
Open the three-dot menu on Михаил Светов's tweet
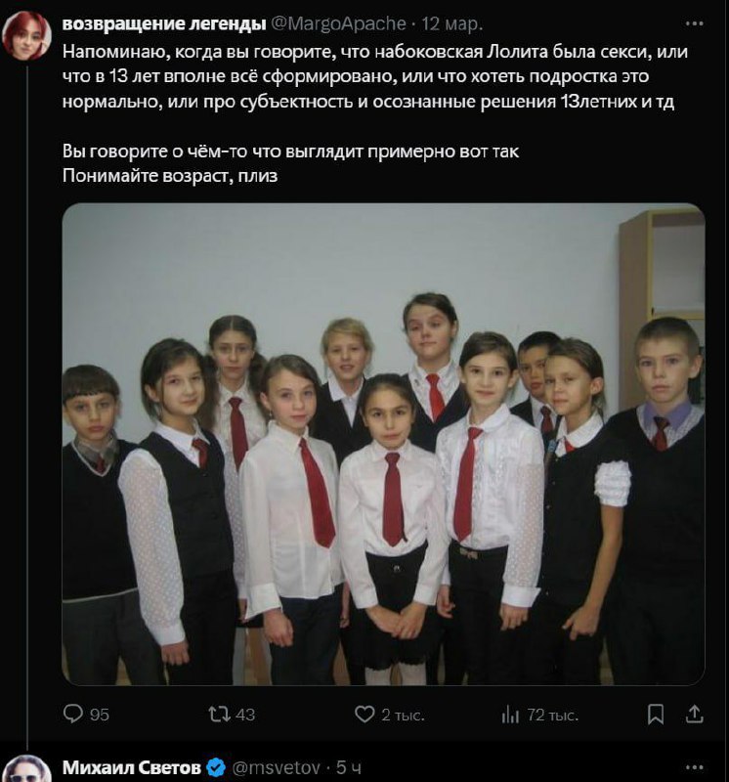(694, 767)
